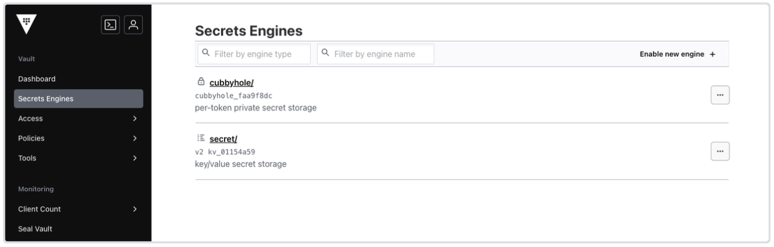Open the user account menu icon
This screenshot has width=774, height=247.
[134, 25]
